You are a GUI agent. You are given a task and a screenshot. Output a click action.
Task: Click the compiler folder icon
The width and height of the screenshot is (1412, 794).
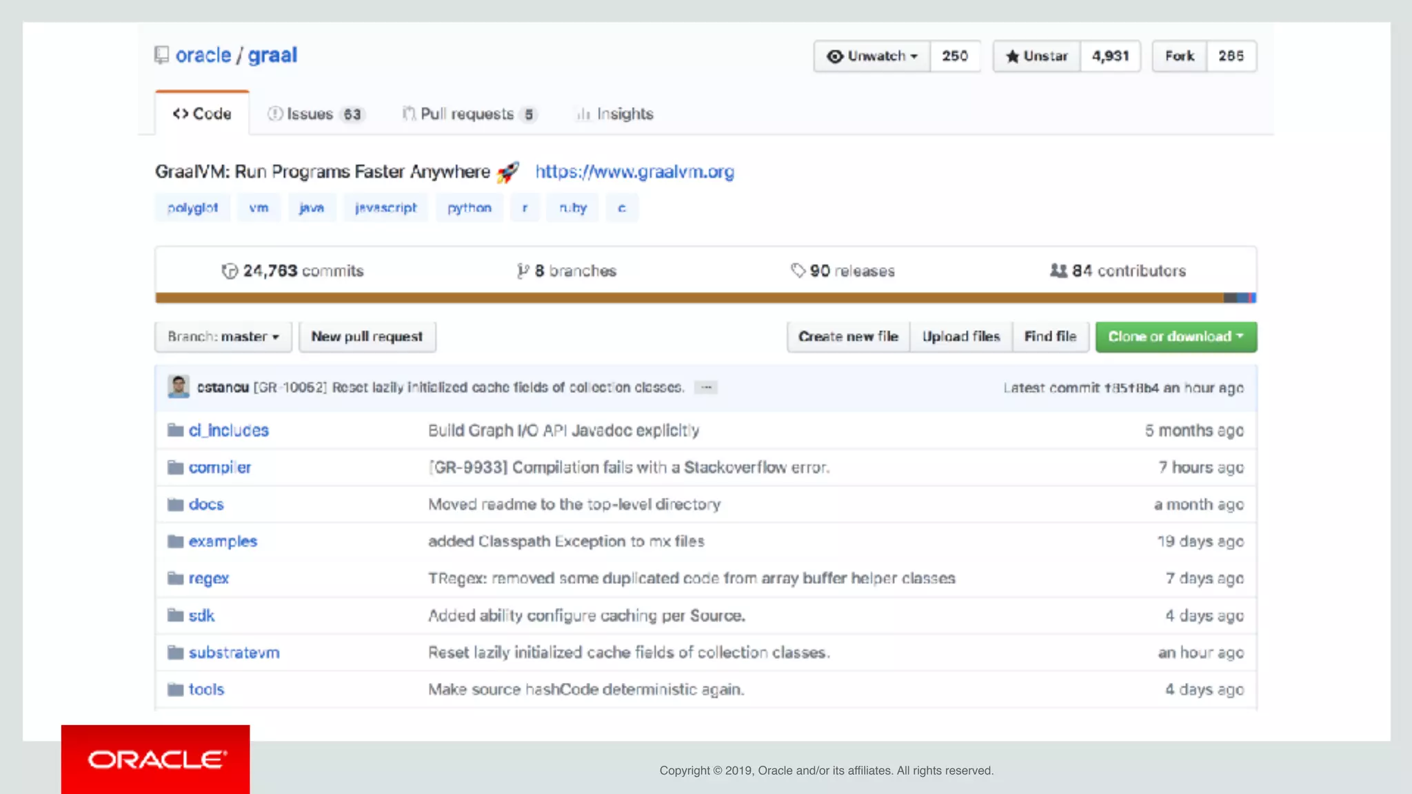click(x=175, y=468)
